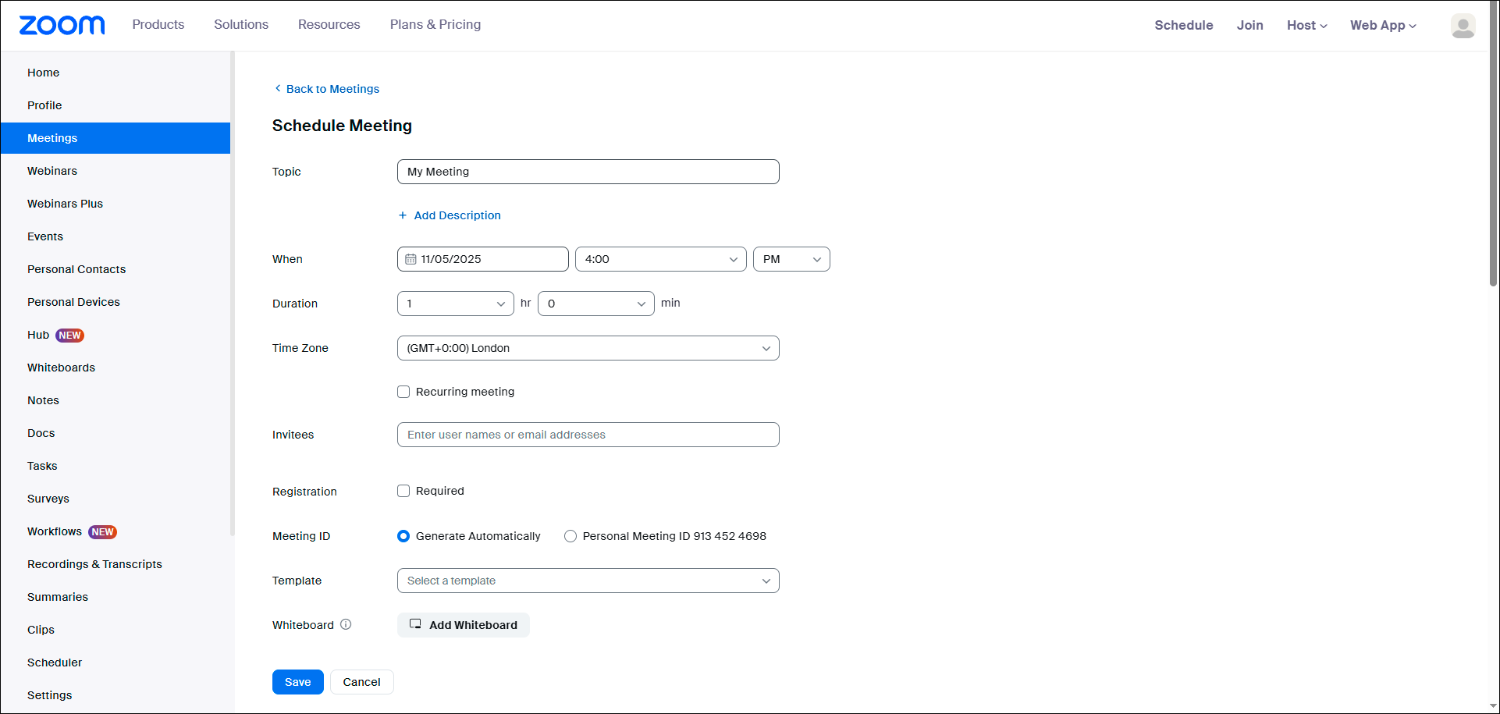Open the Select a template dropdown
Screen dimensions: 1500x714
click(588, 581)
